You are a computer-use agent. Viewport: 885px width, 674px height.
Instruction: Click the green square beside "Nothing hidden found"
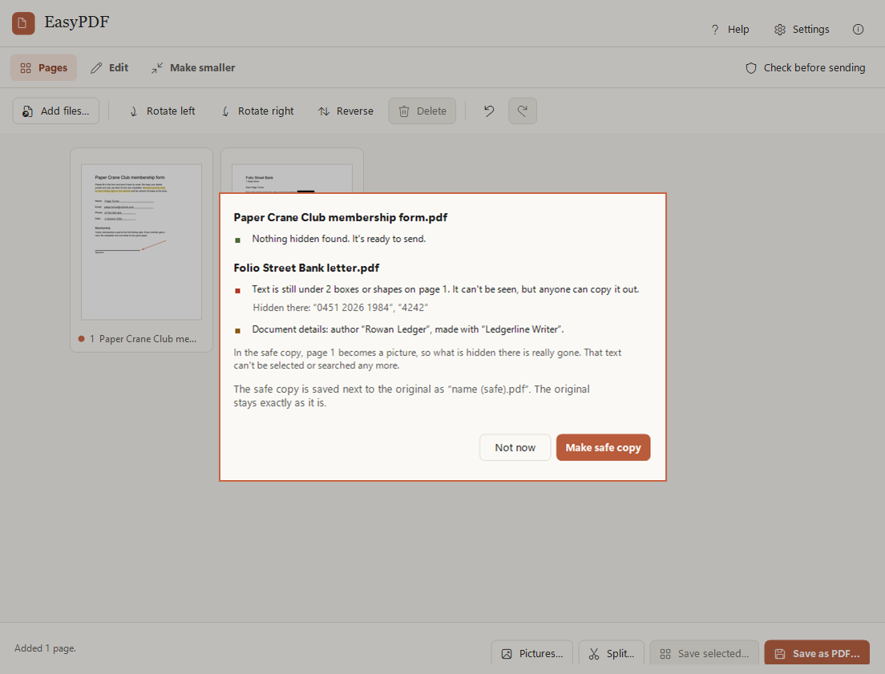tap(237, 240)
